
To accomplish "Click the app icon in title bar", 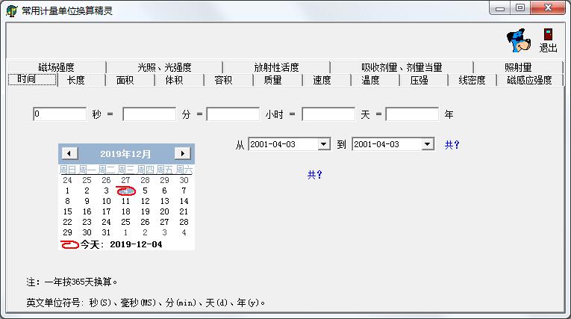I will click(x=11, y=11).
